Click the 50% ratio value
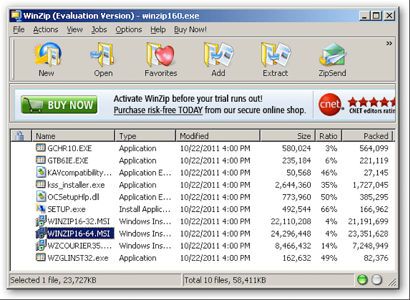Image resolution: width=410 pixels, height=300 pixels. tap(329, 197)
